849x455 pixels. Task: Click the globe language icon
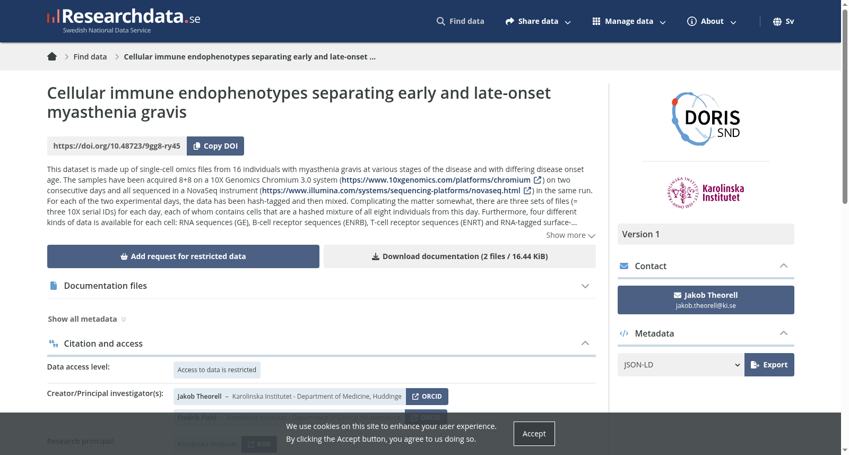pyautogui.click(x=777, y=21)
